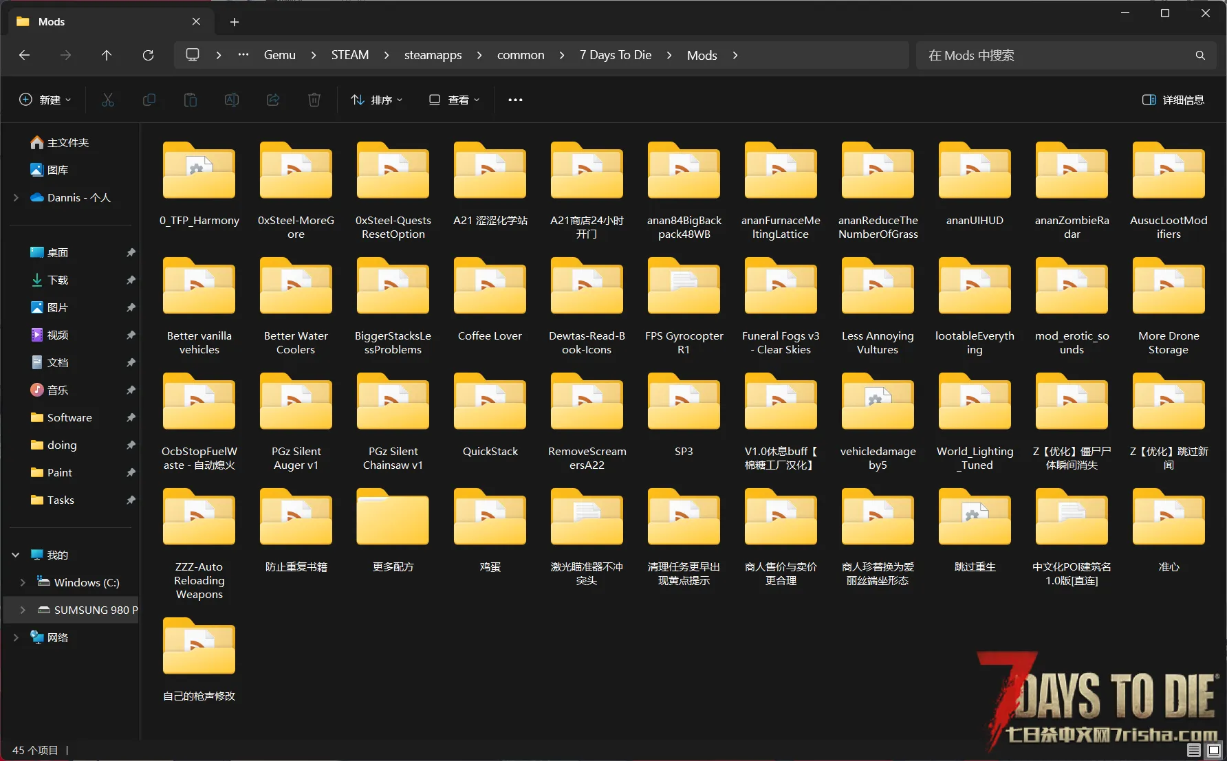Screen dimensions: 1227x761
Task: Open the 新建 (New) dropdown
Action: tap(45, 100)
